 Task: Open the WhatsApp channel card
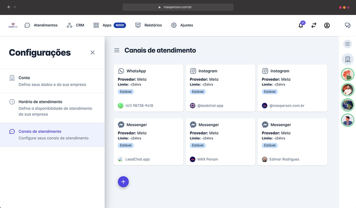pos(148,88)
